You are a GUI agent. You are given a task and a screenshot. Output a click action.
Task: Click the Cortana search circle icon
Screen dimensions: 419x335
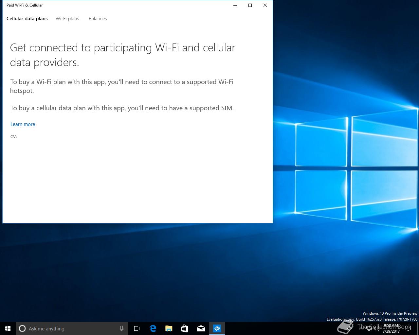22,328
